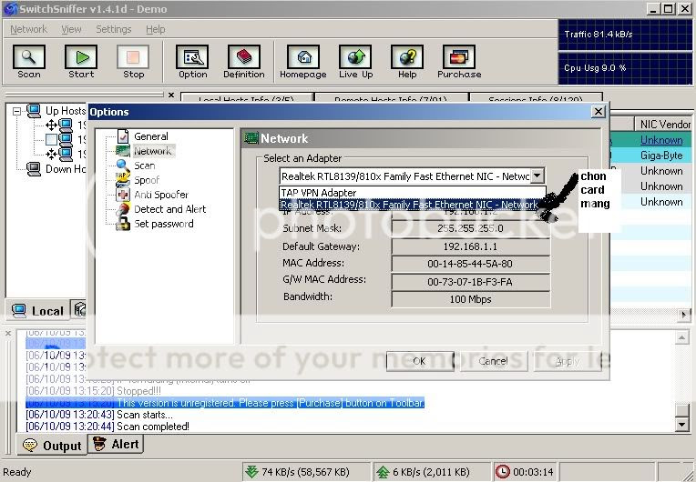The height and width of the screenshot is (482, 696).
Task: Click the upload 6 KB/s status icon
Action: pyautogui.click(x=383, y=472)
